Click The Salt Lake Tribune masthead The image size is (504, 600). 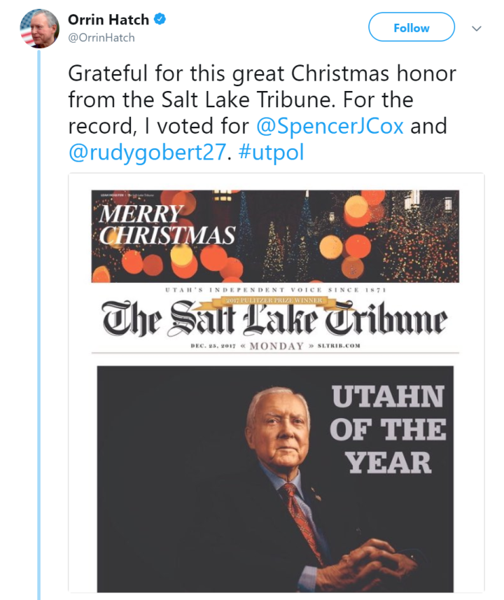[274, 319]
